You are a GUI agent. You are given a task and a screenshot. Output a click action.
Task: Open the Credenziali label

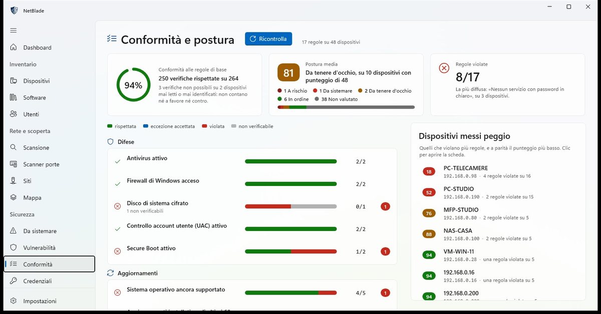point(37,281)
